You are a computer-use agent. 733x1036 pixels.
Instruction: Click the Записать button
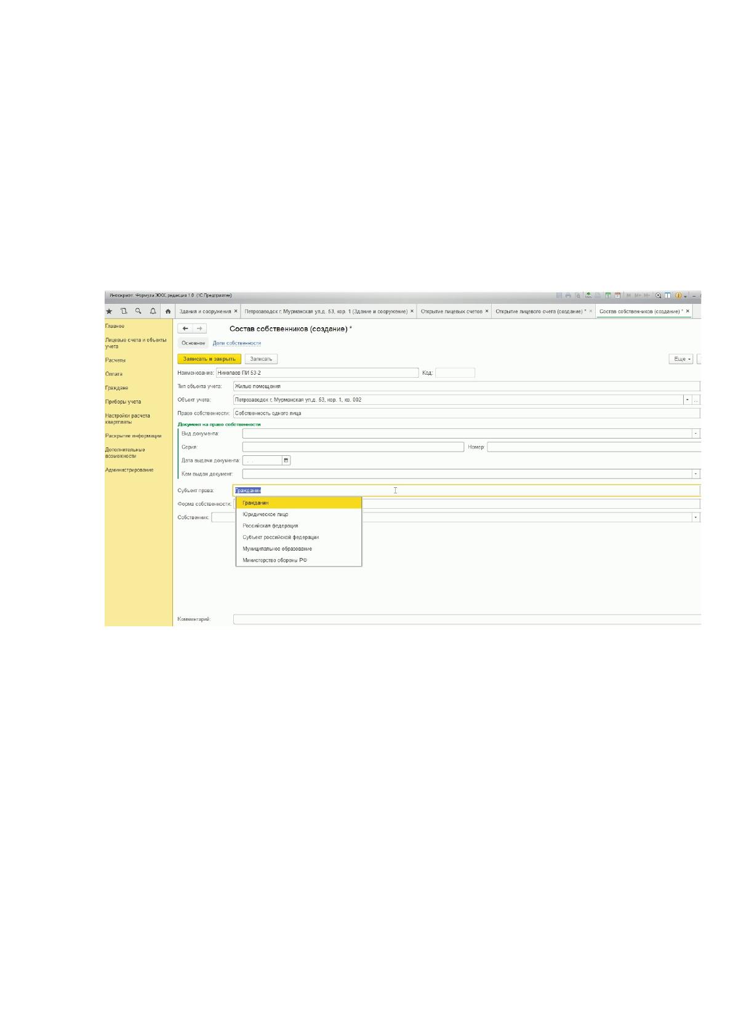261,359
